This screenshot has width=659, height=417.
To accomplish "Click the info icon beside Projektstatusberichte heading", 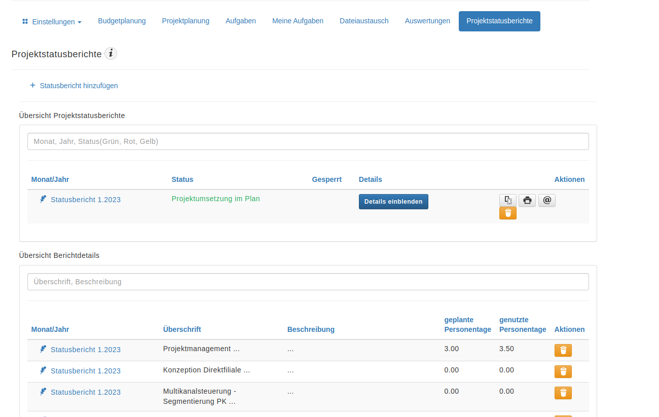I will (111, 54).
